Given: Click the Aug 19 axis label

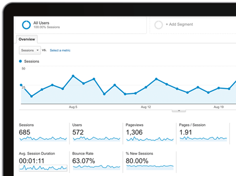Looking at the screenshot, I should pyautogui.click(x=218, y=107).
